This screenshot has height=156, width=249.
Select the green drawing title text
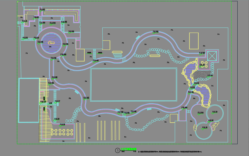[x=128, y=149]
